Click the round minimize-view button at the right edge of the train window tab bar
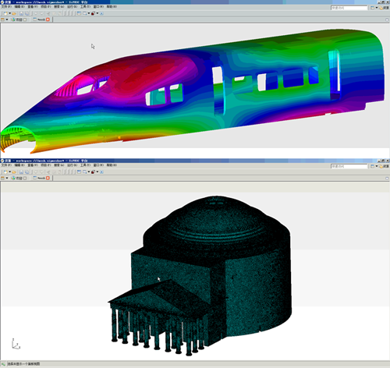The height and width of the screenshot is (368, 390). [x=387, y=19]
